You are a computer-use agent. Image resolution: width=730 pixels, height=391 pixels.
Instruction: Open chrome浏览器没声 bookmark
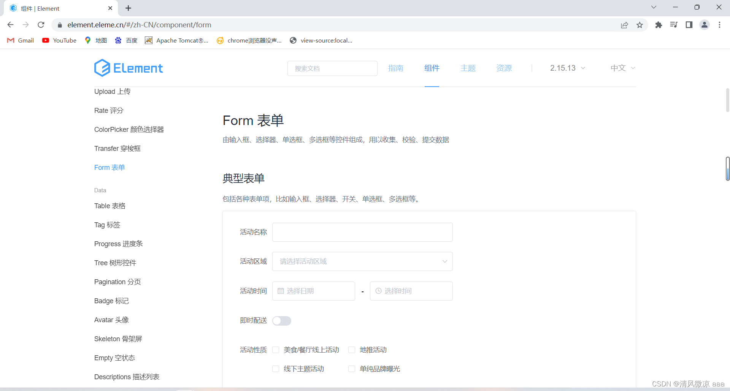[249, 40]
